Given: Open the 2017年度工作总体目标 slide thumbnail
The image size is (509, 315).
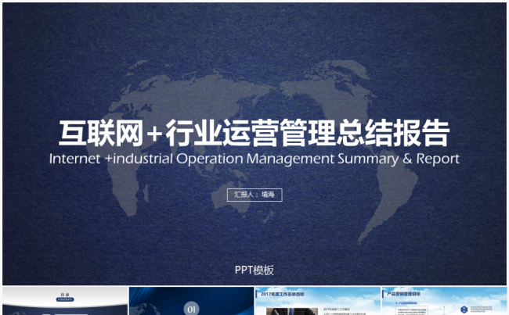Looking at the screenshot, I should 318,301.
